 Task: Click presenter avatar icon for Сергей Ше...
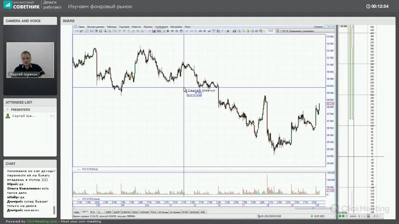point(8,116)
